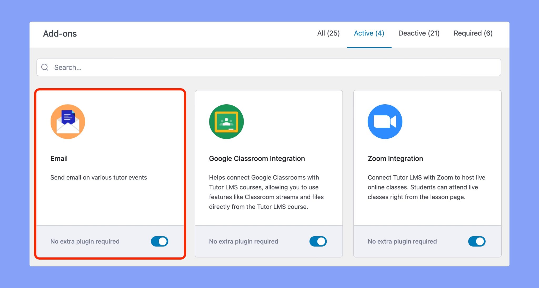Click the Zoom camera icon

[385, 122]
